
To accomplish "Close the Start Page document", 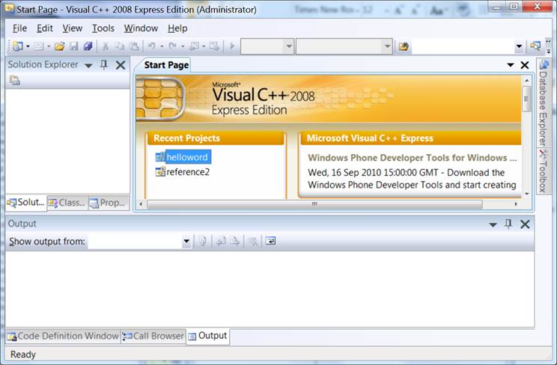I will pyautogui.click(x=525, y=65).
